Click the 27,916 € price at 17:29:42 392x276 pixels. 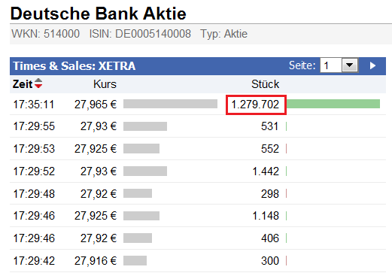[x=96, y=261]
